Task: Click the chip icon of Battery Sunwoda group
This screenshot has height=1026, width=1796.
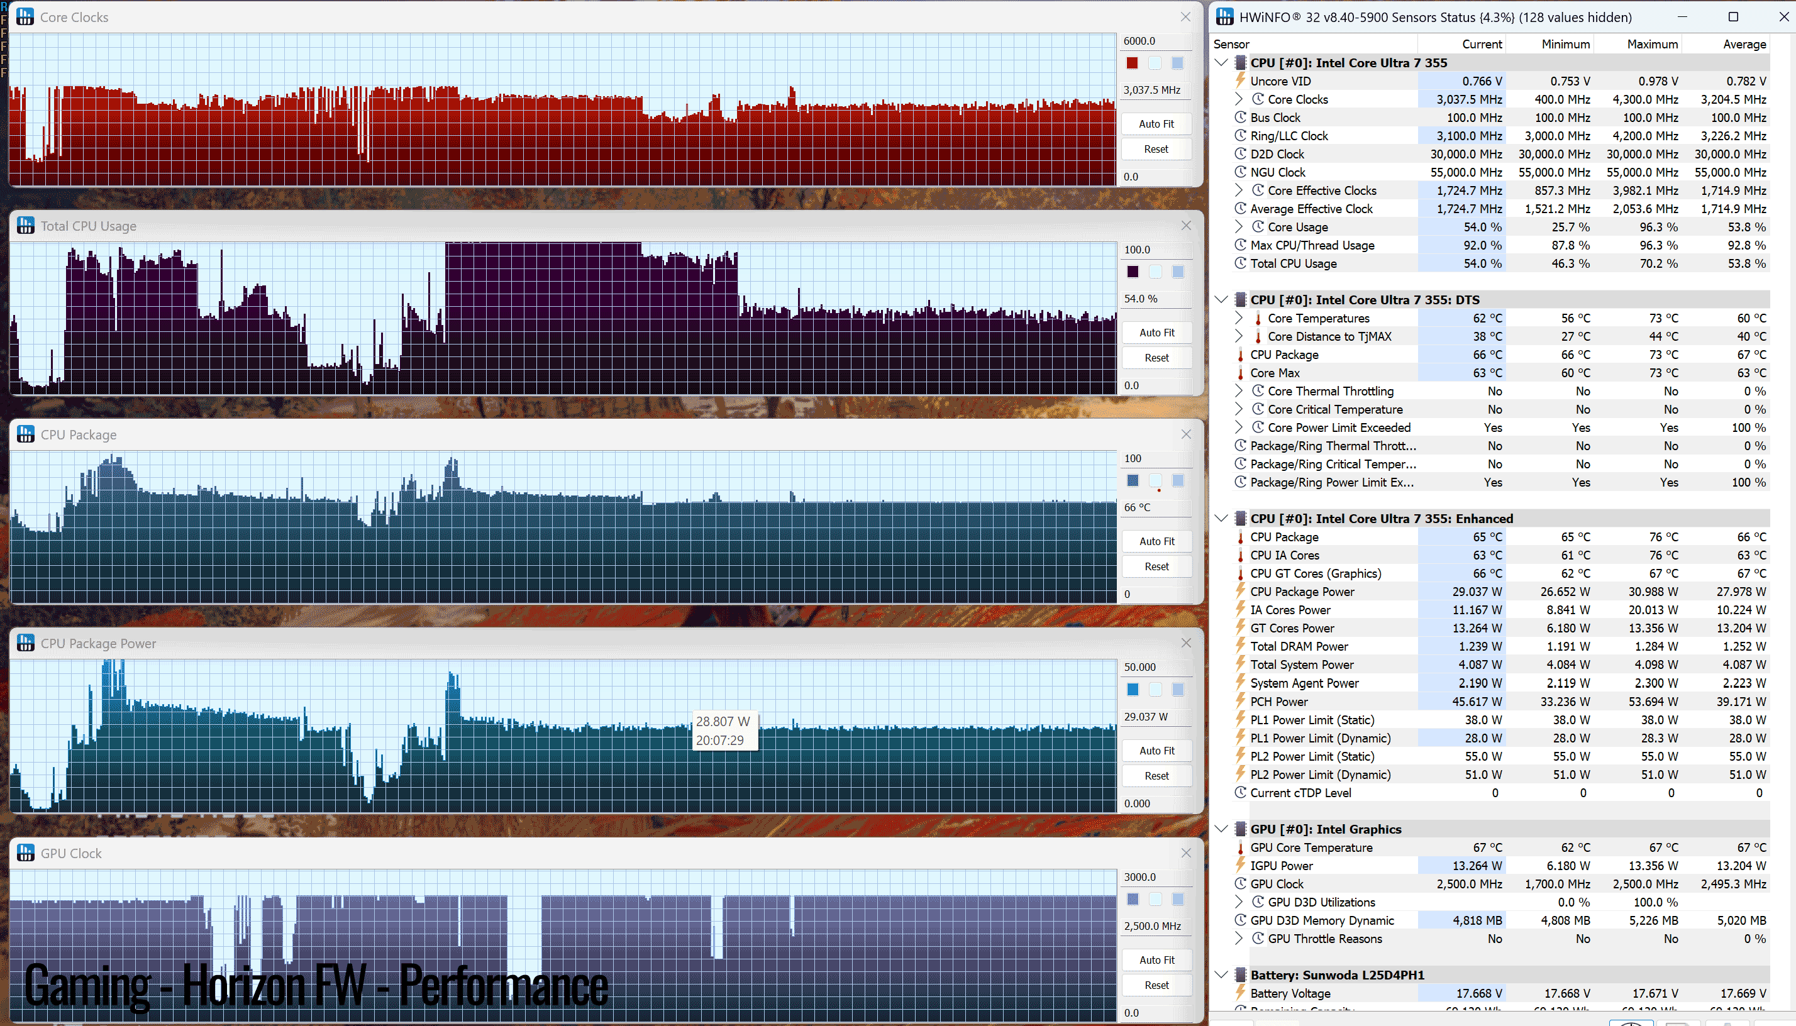Action: [1241, 975]
